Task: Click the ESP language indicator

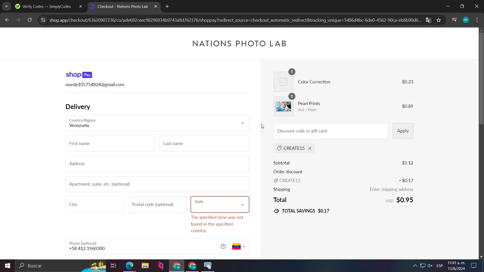Action: pyautogui.click(x=439, y=266)
